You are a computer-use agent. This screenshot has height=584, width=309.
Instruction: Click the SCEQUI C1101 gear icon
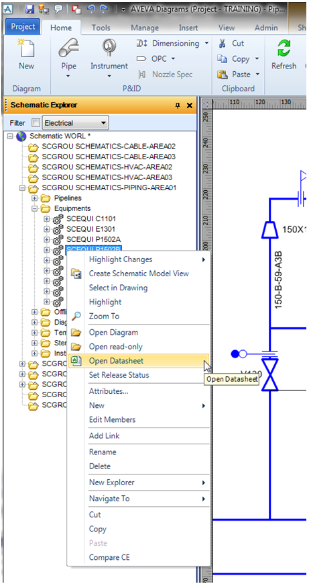(x=58, y=219)
